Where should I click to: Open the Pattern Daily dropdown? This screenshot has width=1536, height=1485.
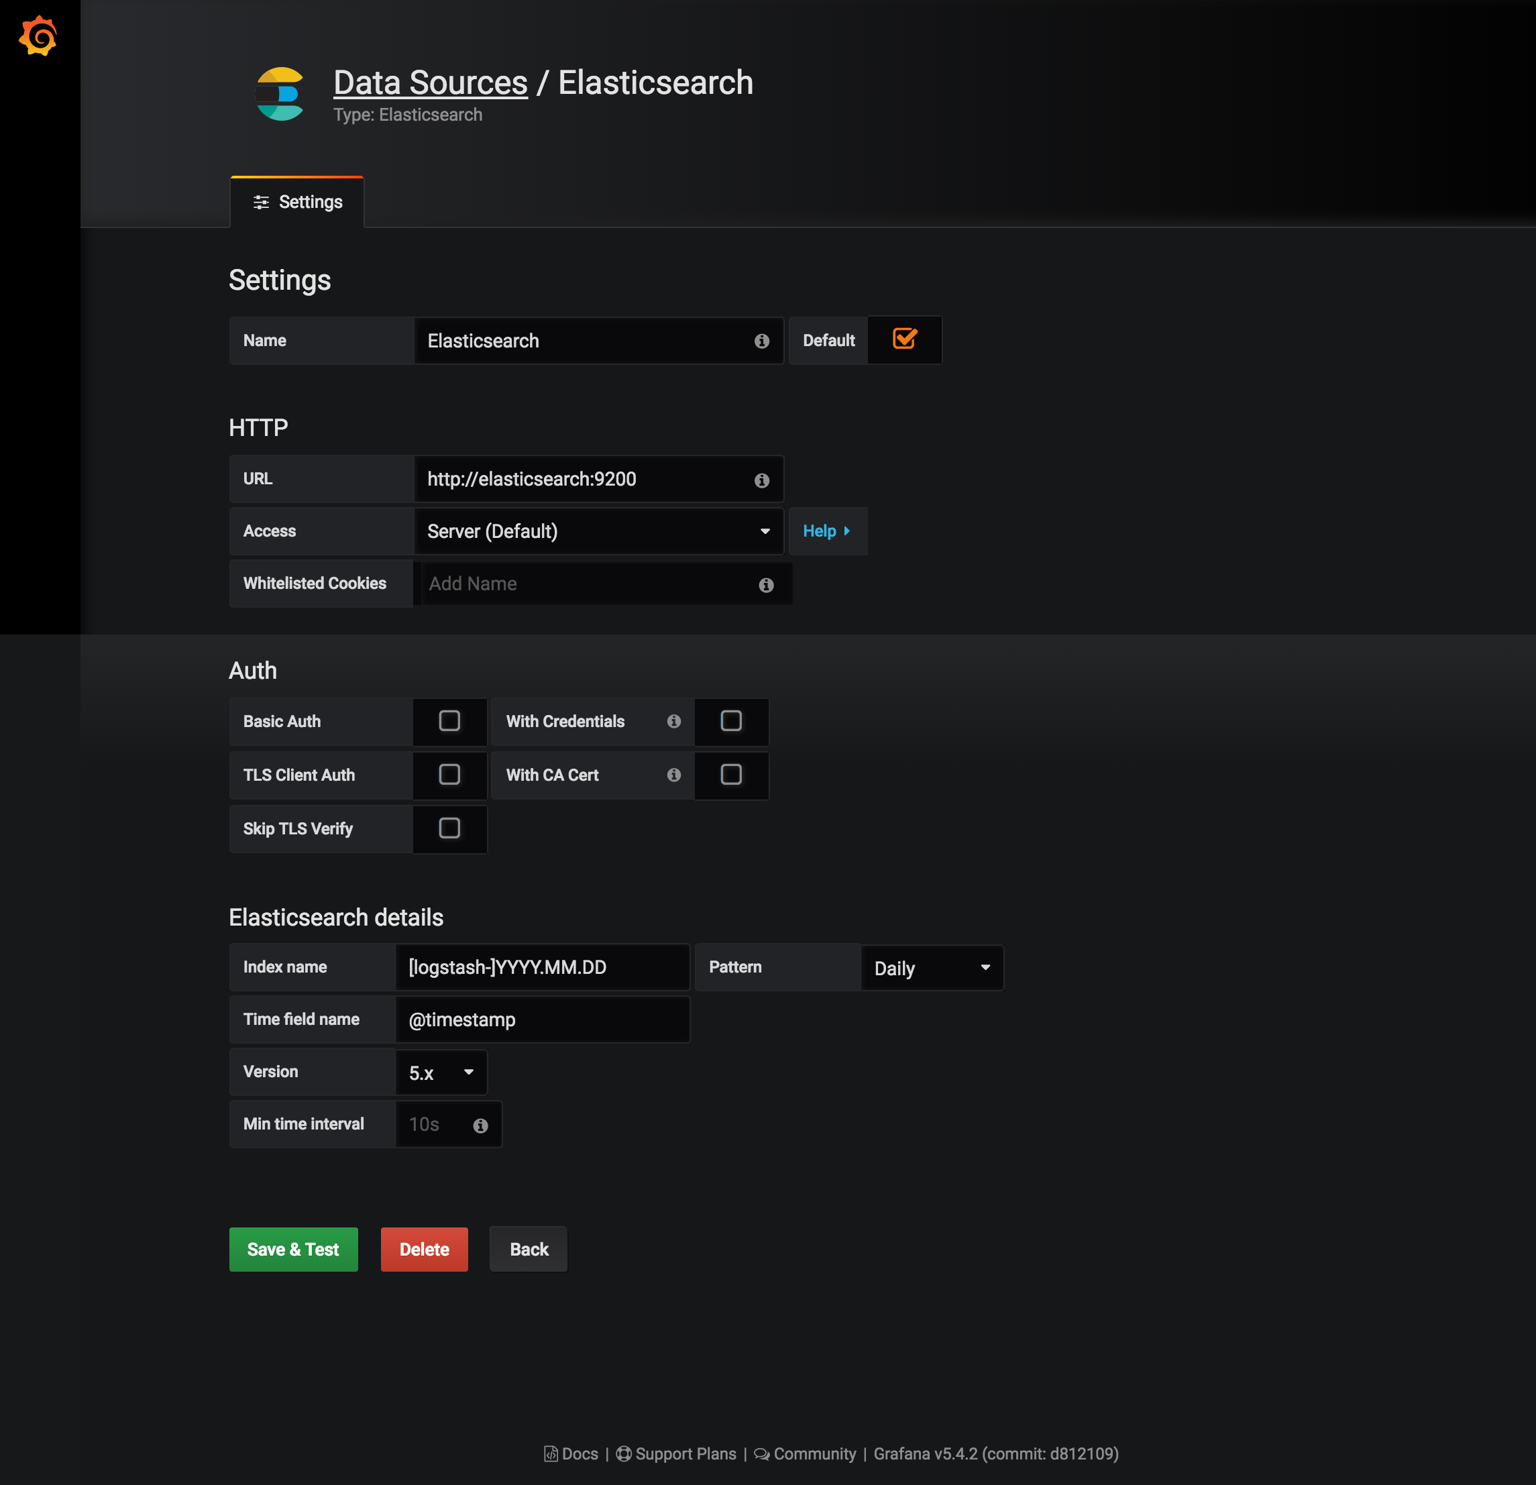pyautogui.click(x=931, y=968)
